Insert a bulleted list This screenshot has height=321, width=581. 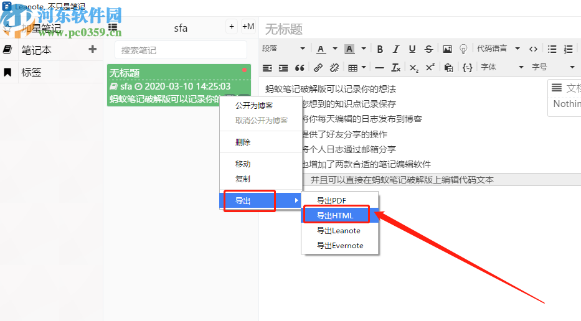click(x=552, y=49)
